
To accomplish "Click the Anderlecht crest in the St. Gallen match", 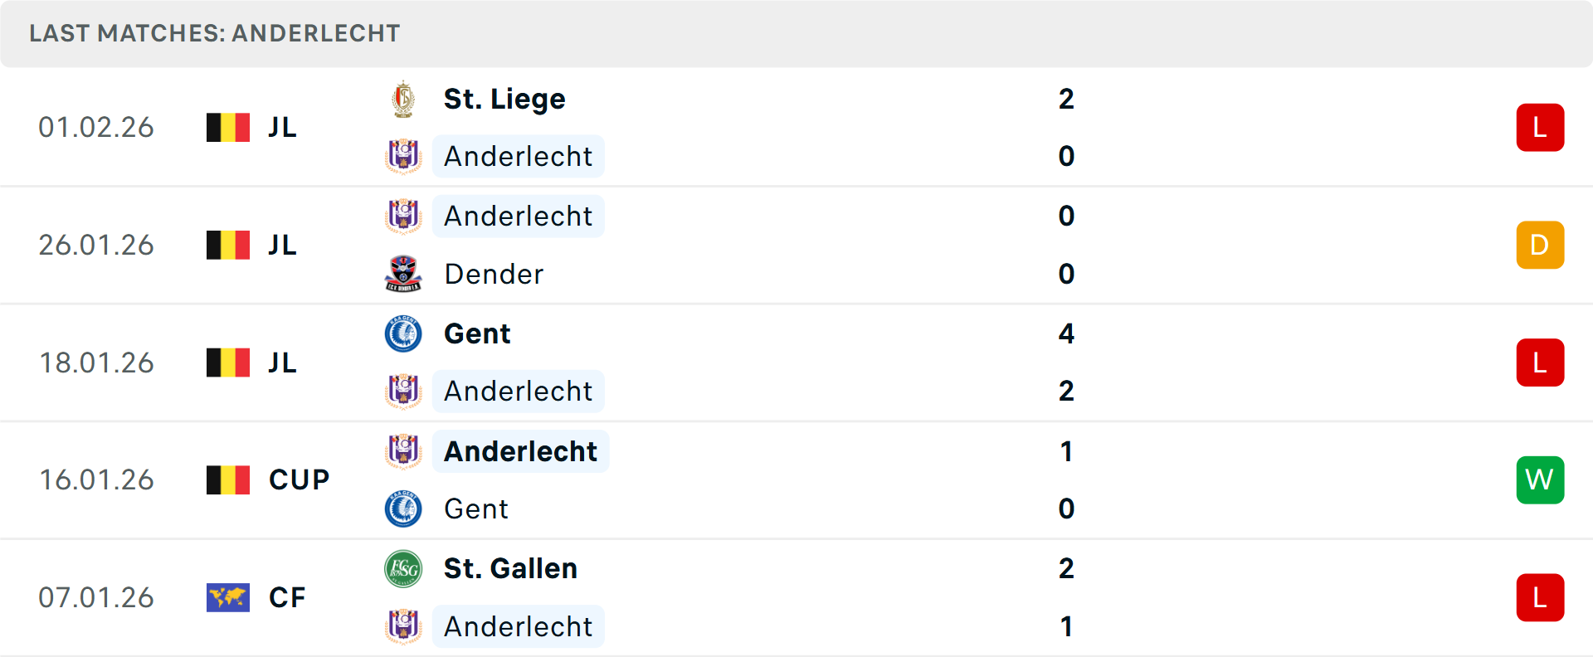I will tap(403, 626).
